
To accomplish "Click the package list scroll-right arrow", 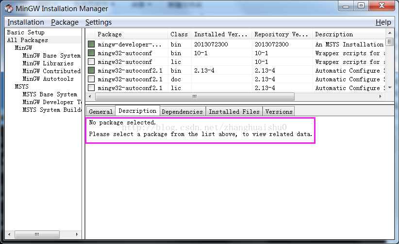I will [x=381, y=96].
